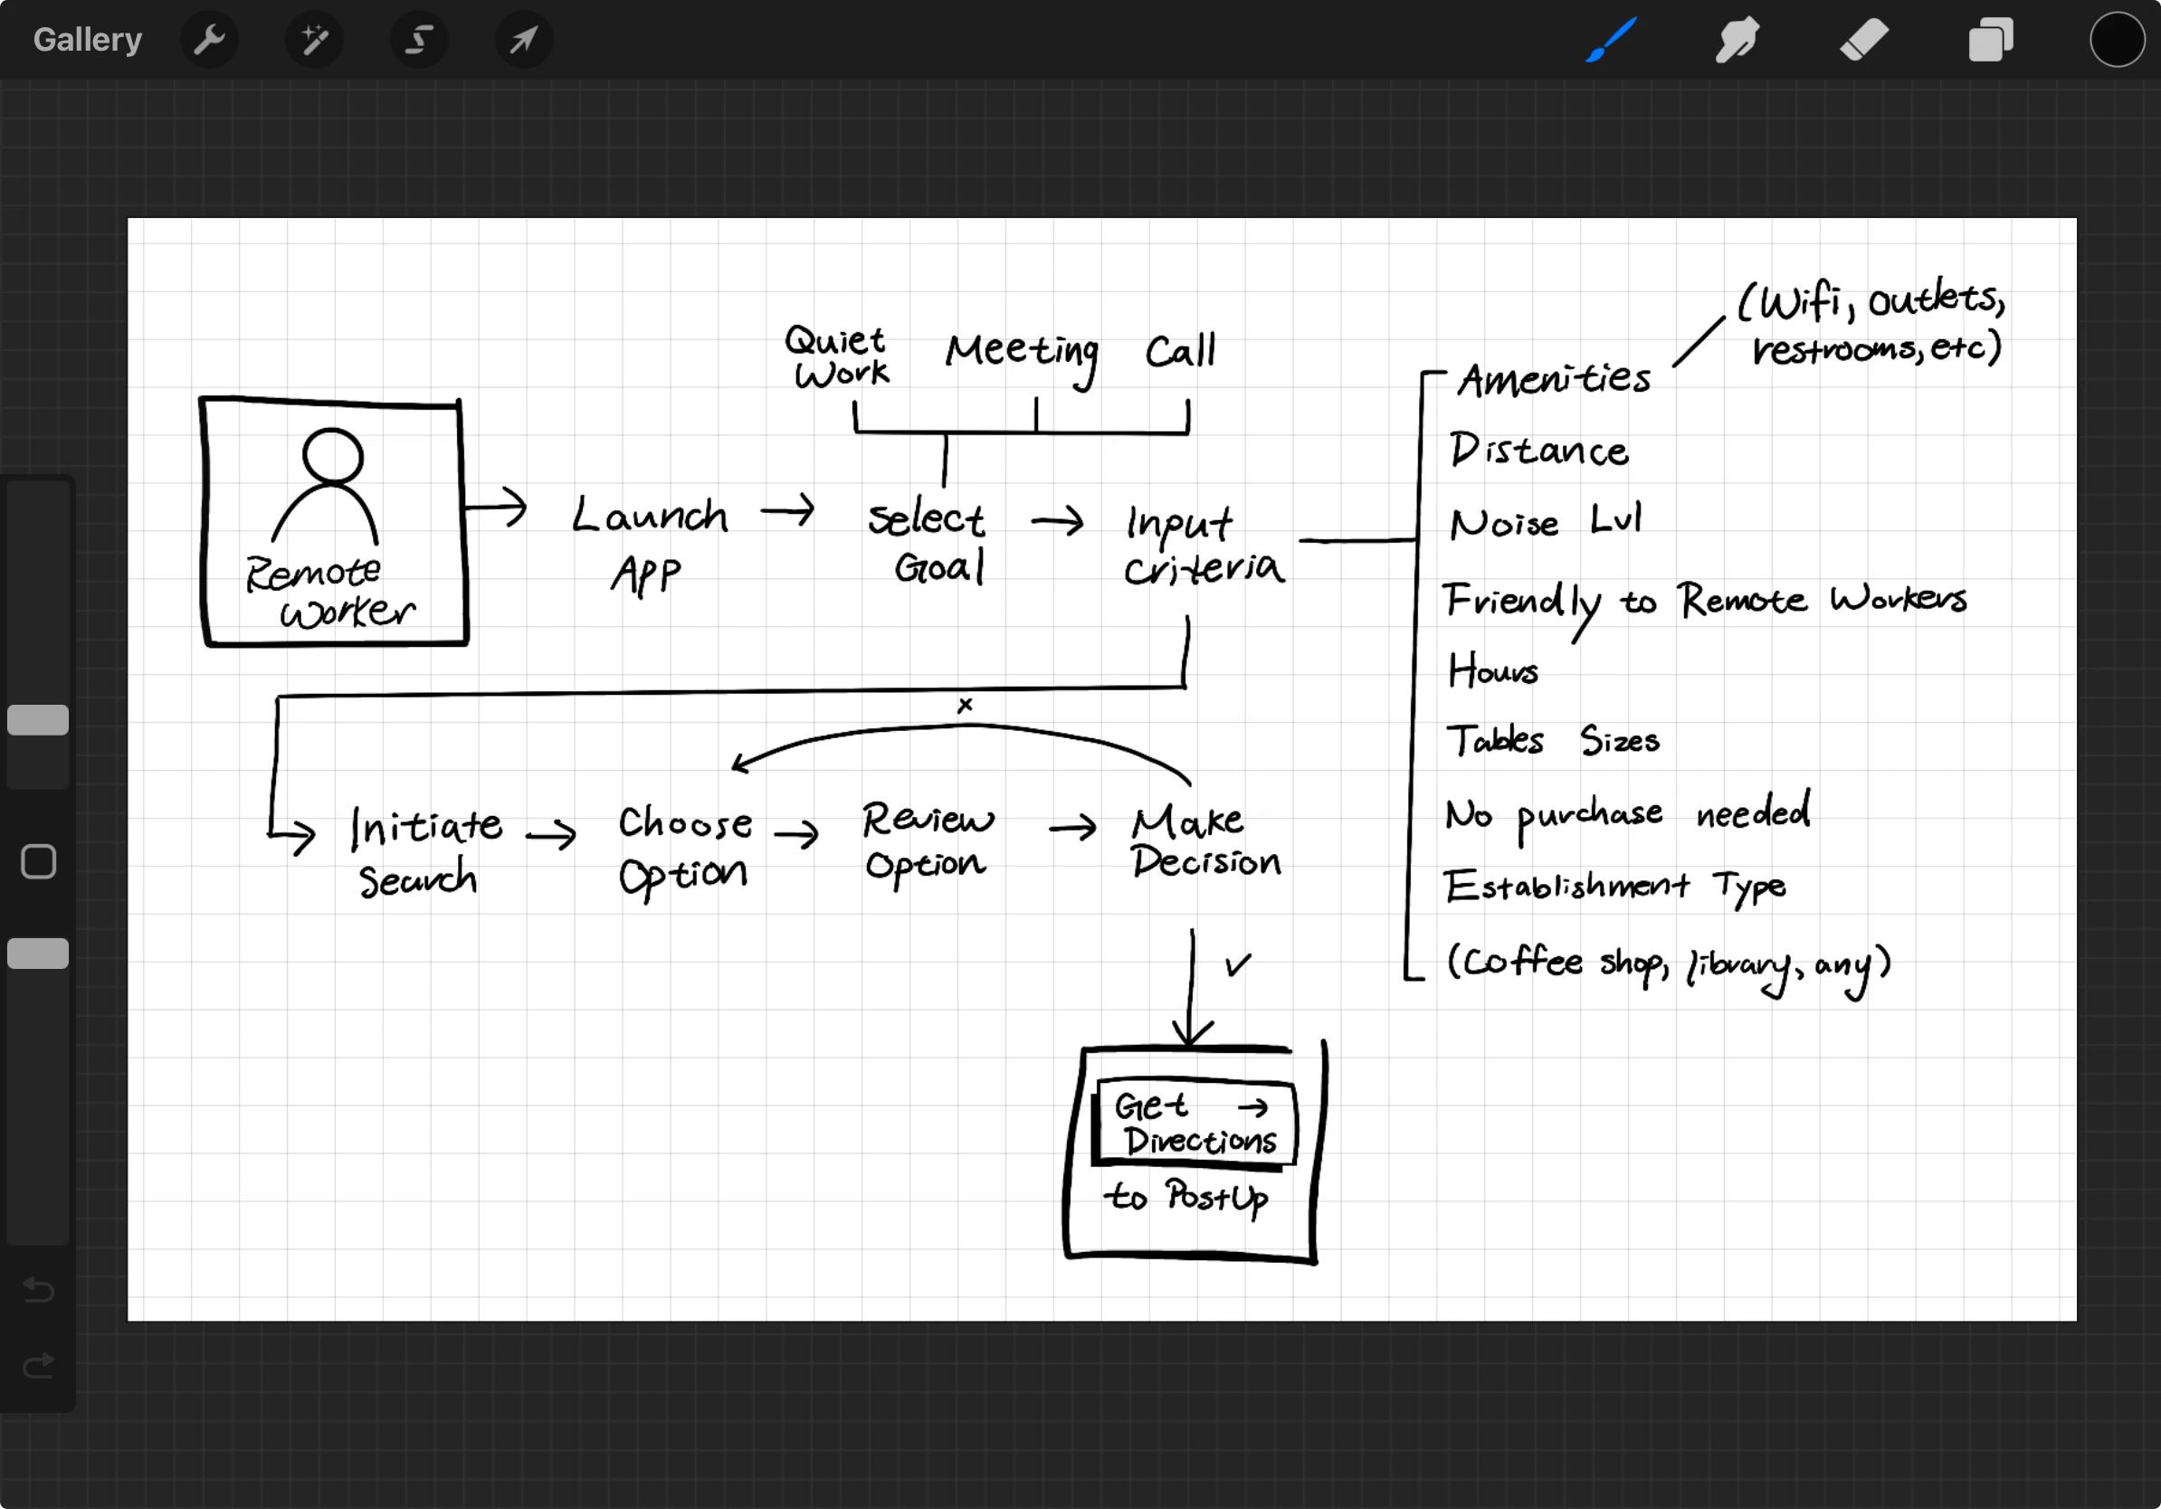Choose the Eraser tool
Screen dimensions: 2161x1509
coord(1863,40)
